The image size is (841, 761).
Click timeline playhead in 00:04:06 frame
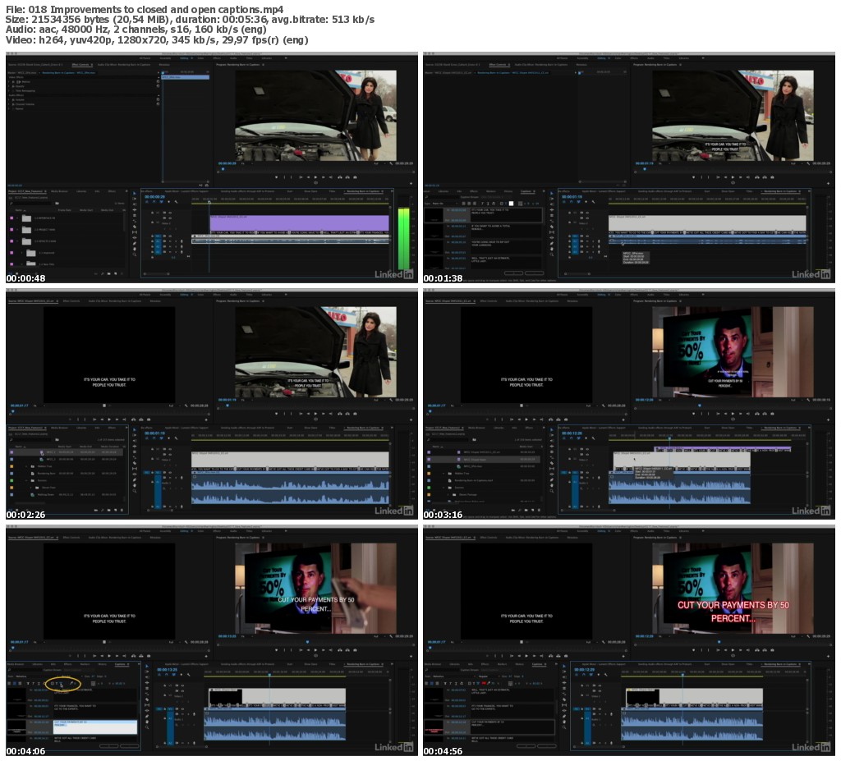click(x=269, y=675)
